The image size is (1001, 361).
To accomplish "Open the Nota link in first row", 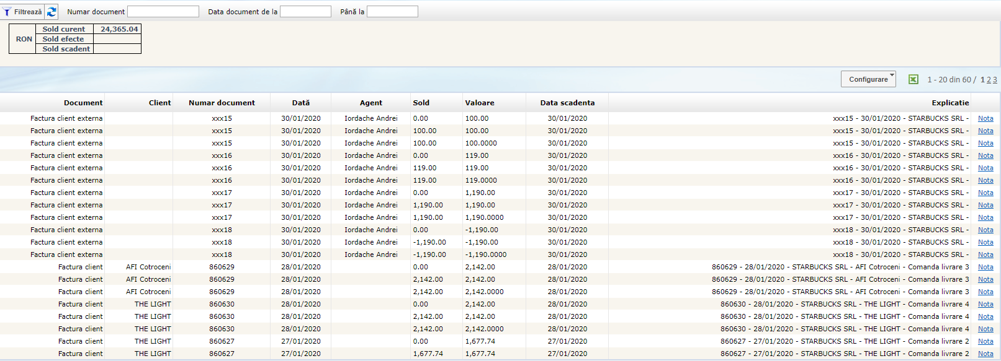I will (x=985, y=118).
